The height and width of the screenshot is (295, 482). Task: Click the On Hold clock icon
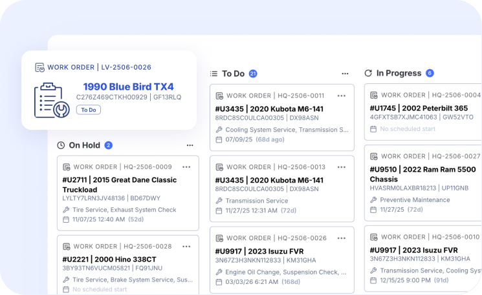tap(61, 145)
